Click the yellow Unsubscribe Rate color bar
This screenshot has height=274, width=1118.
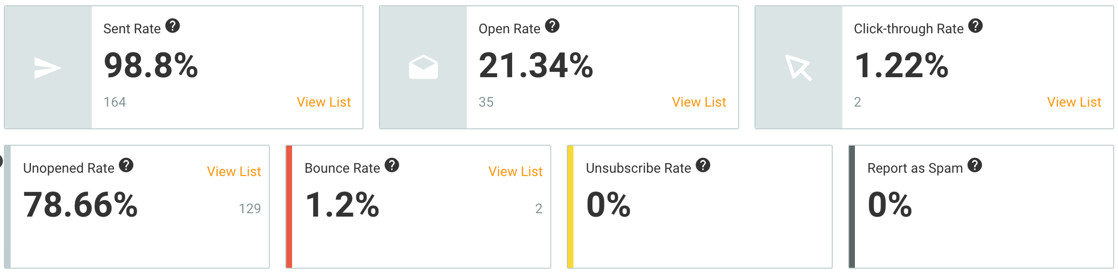click(570, 206)
